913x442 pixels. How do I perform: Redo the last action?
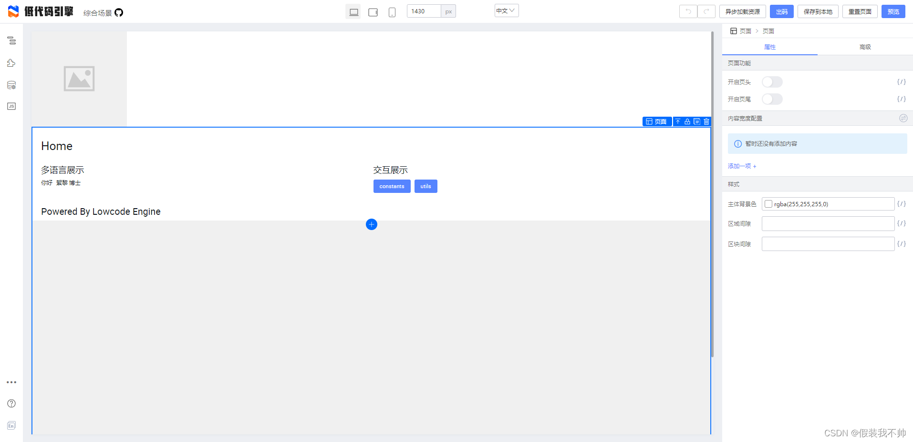706,11
